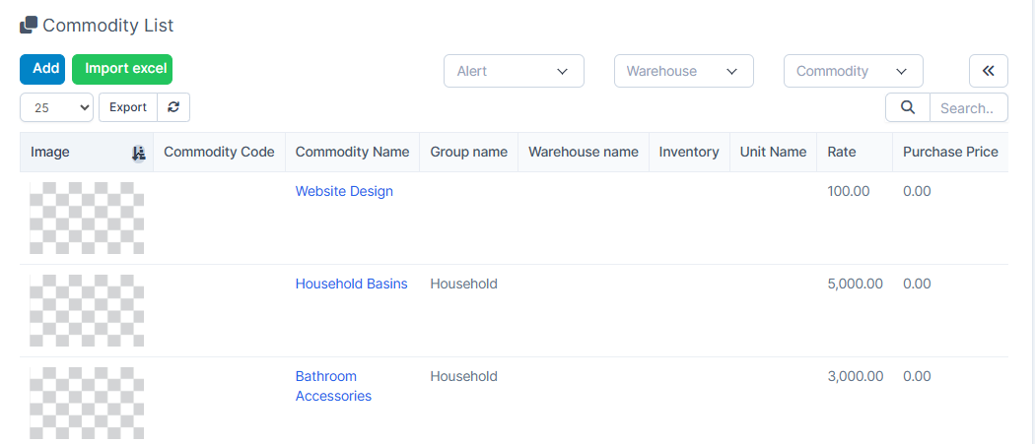This screenshot has height=444, width=1035.
Task: Open the Commodity filter dropdown
Action: [853, 71]
